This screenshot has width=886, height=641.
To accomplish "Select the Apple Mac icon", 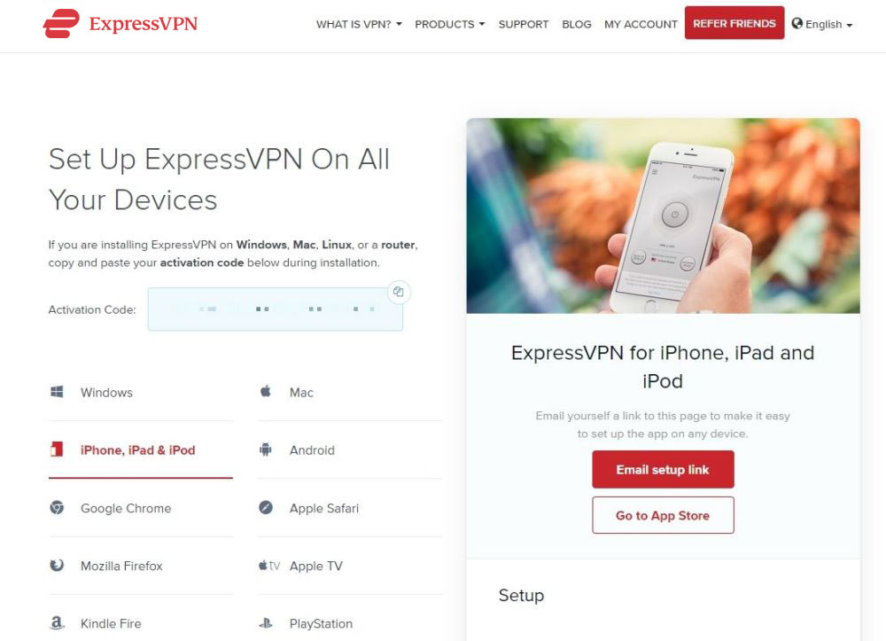I will pos(265,391).
